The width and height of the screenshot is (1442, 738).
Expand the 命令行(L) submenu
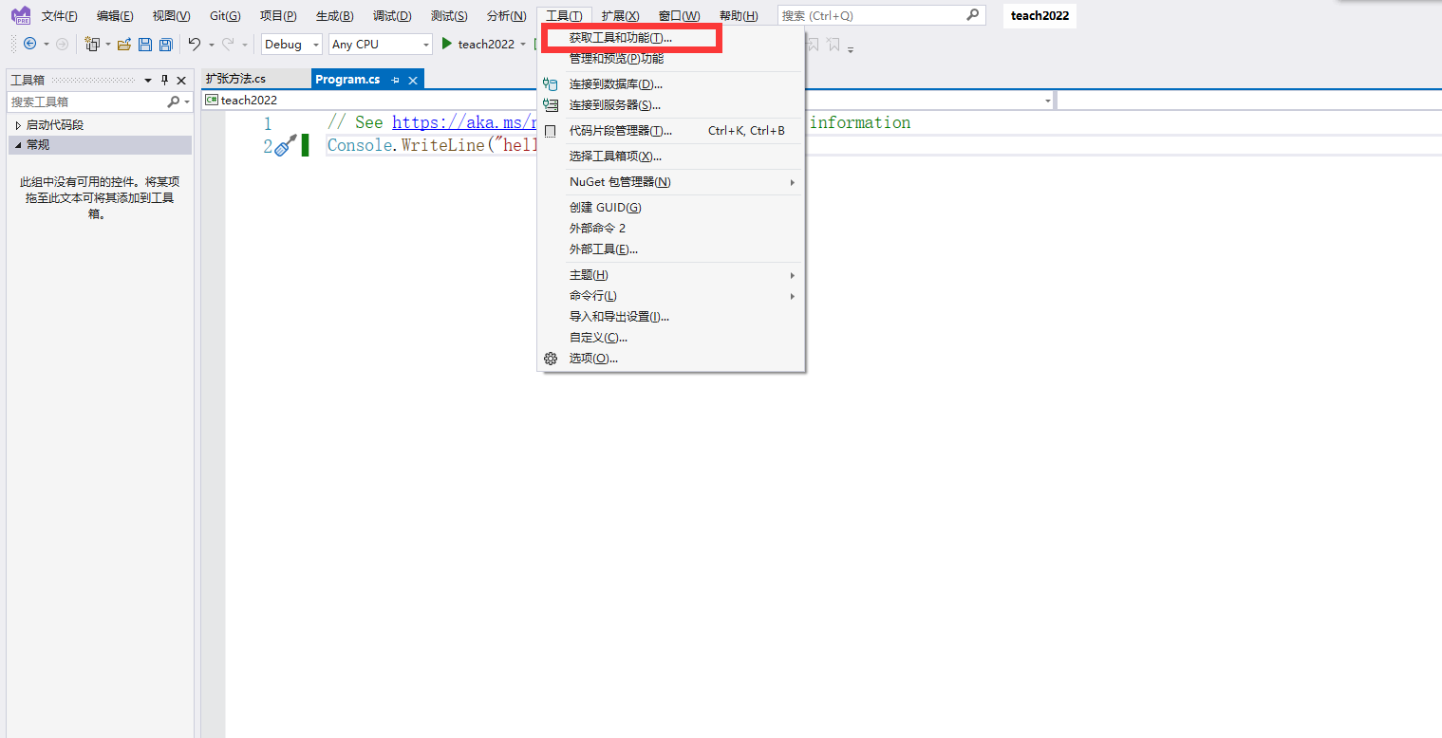click(671, 296)
